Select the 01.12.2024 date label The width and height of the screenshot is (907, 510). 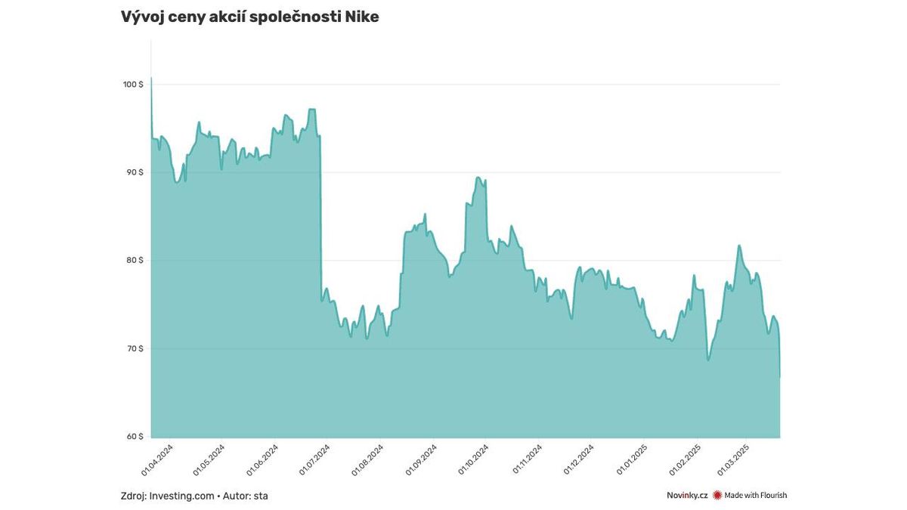pyautogui.click(x=578, y=459)
